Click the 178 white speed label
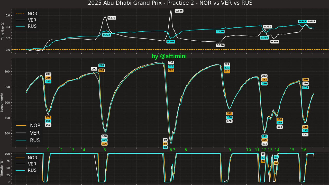Image resolution: width=329 pixels, height=185 pixels. [x=230, y=121]
